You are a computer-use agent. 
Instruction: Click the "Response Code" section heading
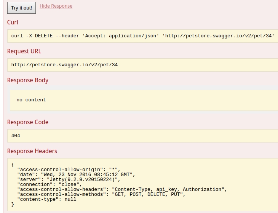[x=28, y=122]
